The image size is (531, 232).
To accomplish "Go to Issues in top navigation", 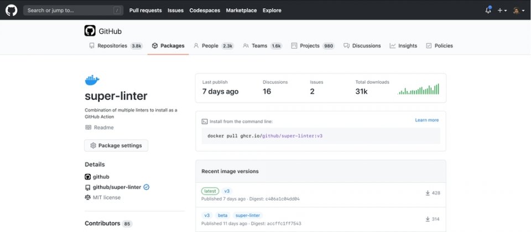I will pyautogui.click(x=175, y=10).
